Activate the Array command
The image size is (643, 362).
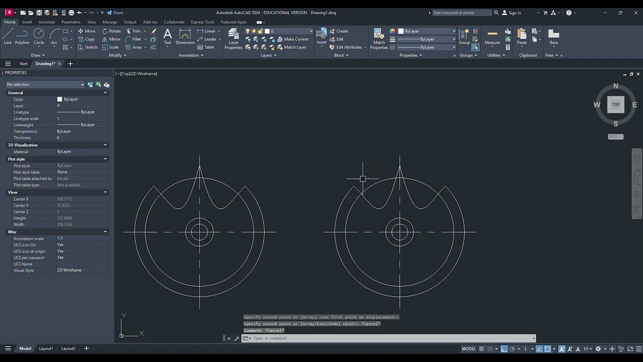[134, 47]
